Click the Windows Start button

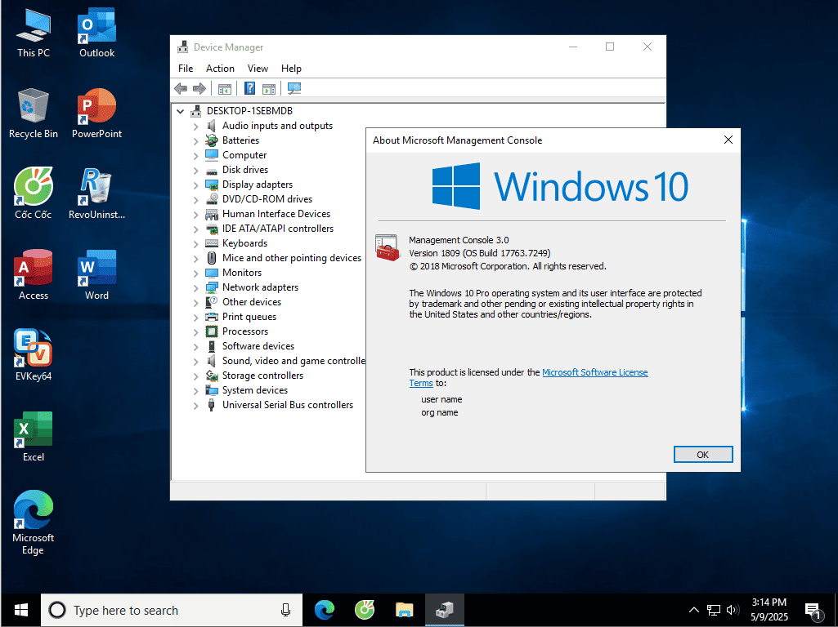[x=20, y=610]
